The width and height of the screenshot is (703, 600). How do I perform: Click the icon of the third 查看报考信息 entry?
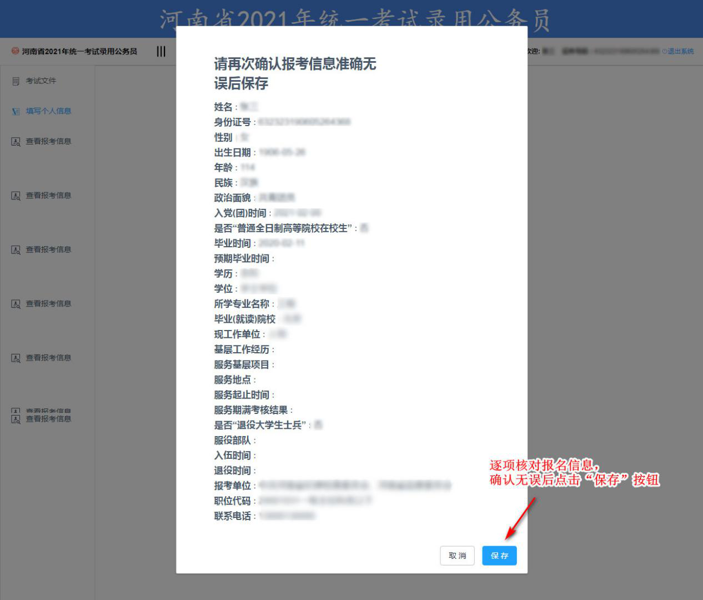pyautogui.click(x=16, y=250)
